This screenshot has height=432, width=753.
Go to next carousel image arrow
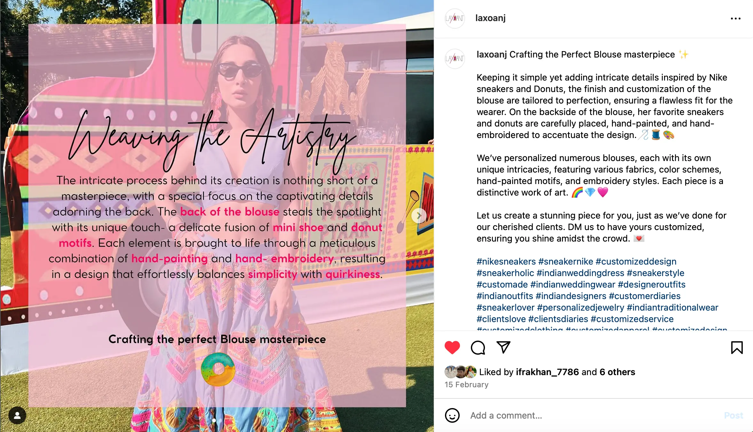[419, 216]
